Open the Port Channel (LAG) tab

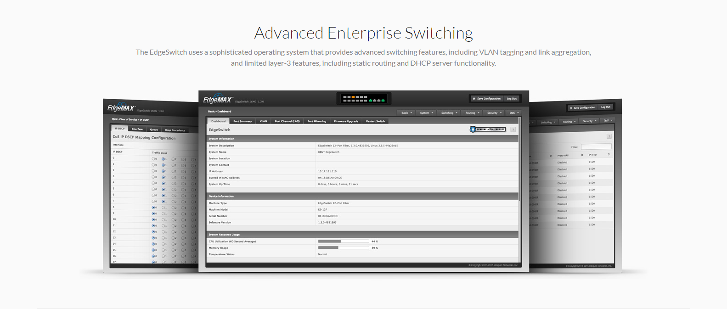(x=287, y=121)
